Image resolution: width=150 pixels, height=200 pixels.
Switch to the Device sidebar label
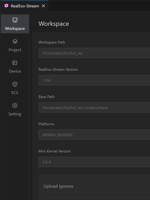(x=15, y=71)
